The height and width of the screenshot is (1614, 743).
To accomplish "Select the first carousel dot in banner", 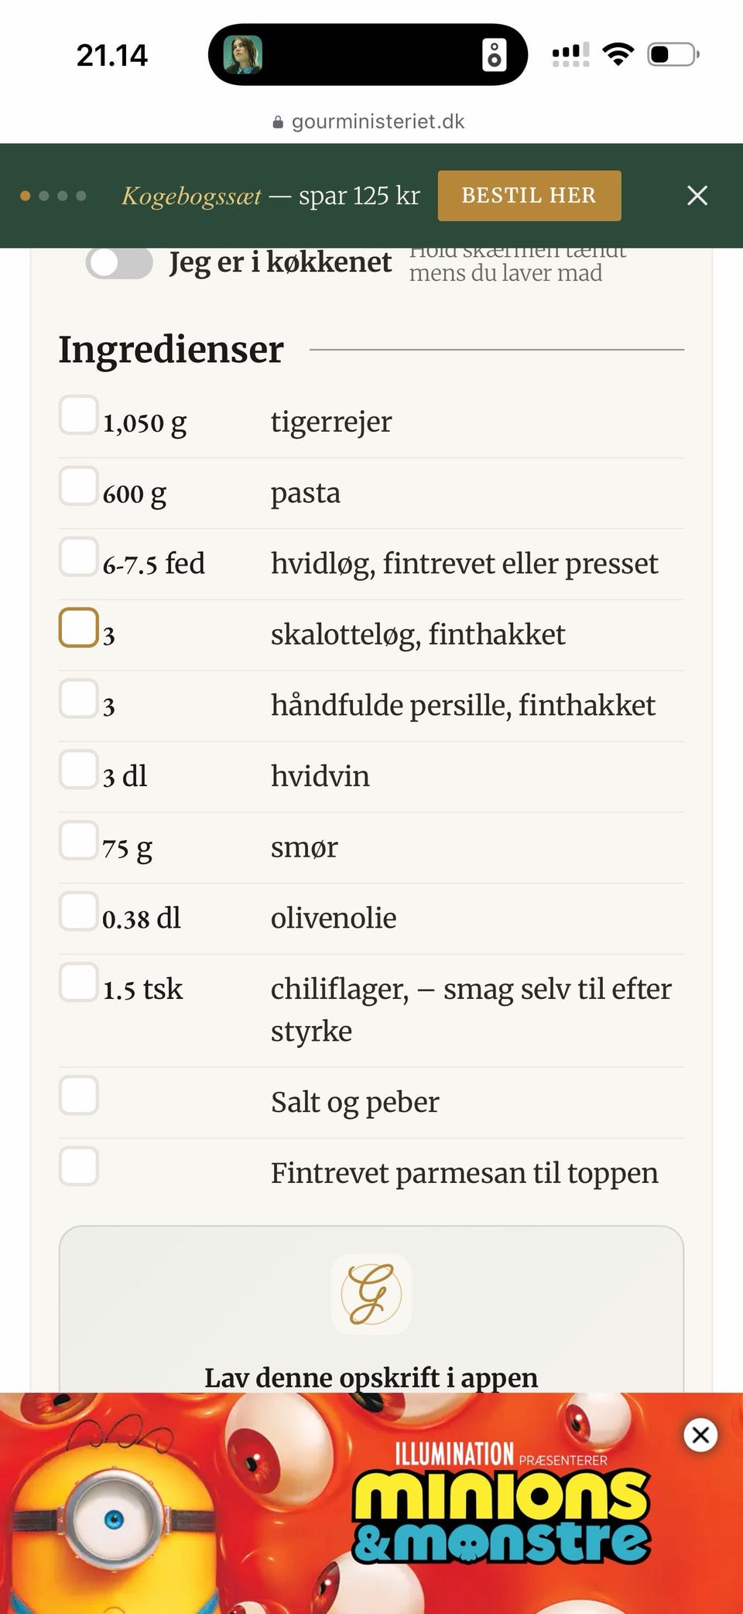I will [x=26, y=196].
